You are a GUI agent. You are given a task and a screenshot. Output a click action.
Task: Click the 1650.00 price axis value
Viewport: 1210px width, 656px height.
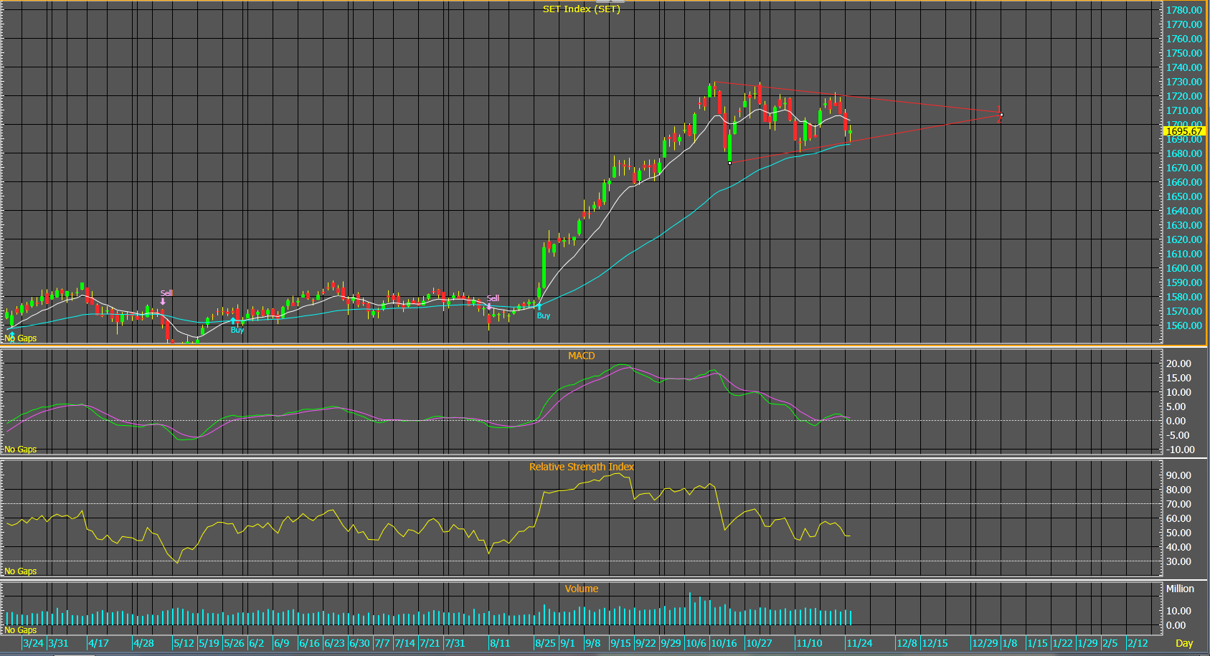tap(1183, 196)
